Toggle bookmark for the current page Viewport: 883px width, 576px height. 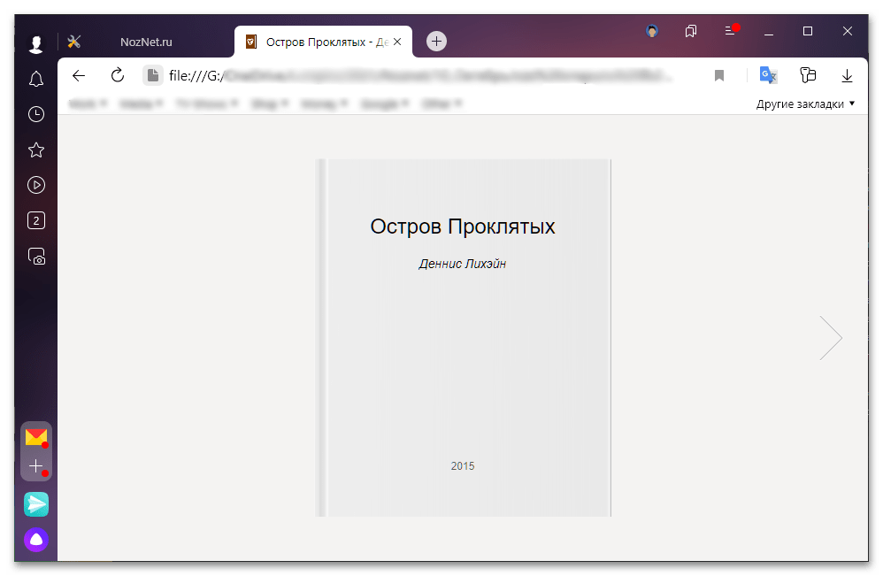[x=719, y=76]
